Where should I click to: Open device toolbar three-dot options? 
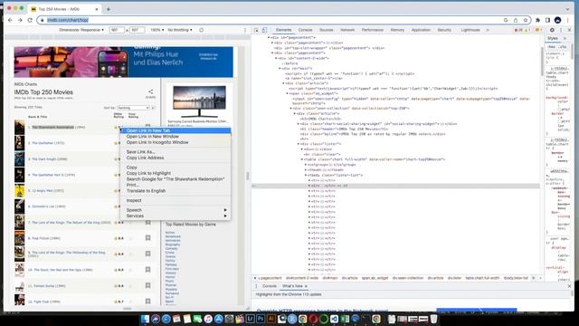point(245,30)
